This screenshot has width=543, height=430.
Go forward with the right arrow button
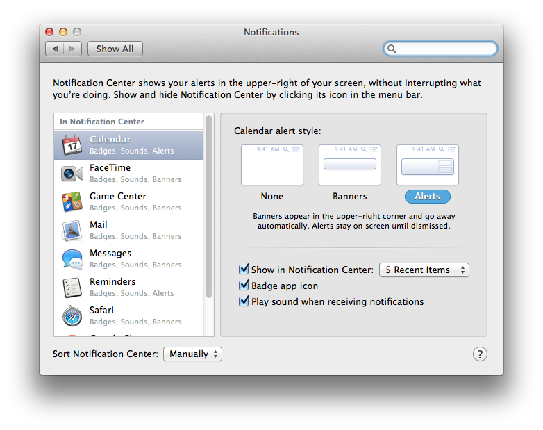tap(72, 49)
